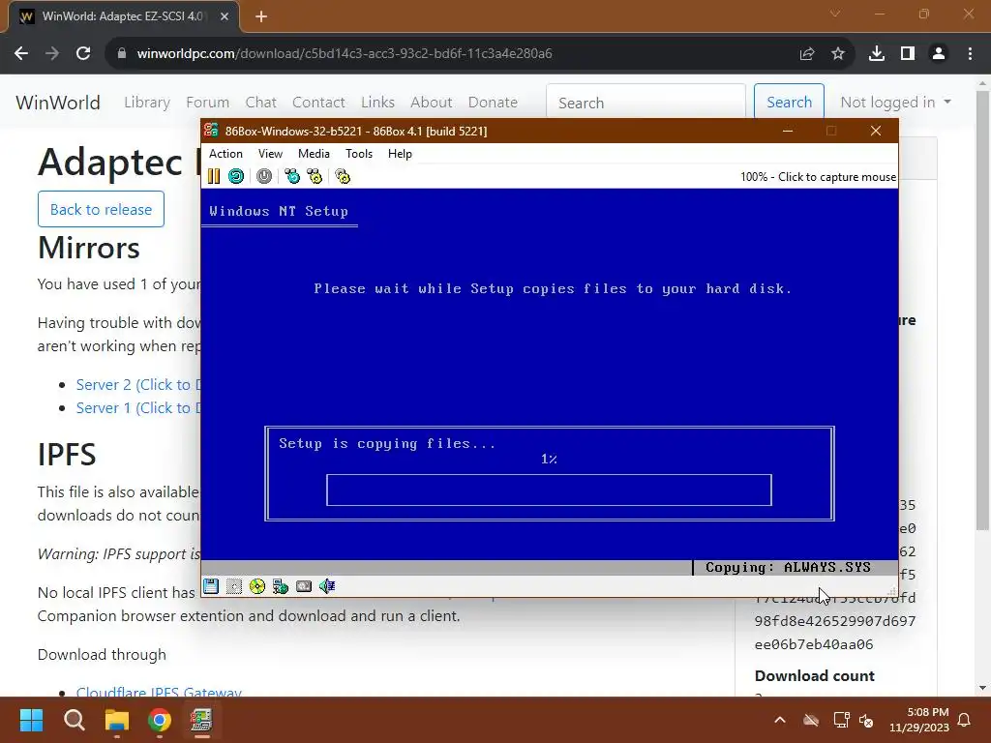Show hidden system tray icons
The image size is (991, 743).
[780, 720]
